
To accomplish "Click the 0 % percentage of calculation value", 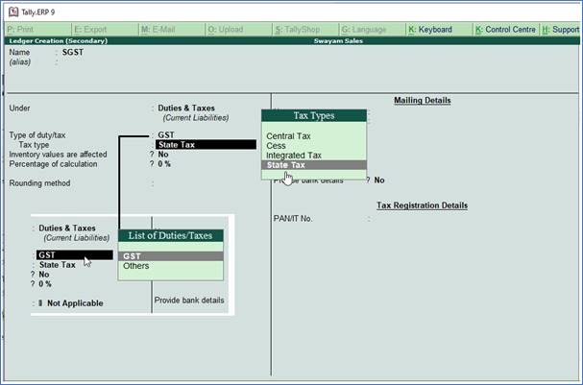I will point(164,164).
